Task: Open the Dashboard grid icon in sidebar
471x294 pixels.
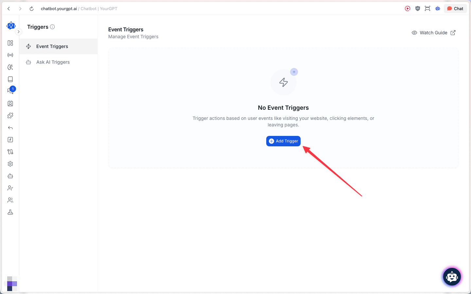Action: tap(10, 43)
